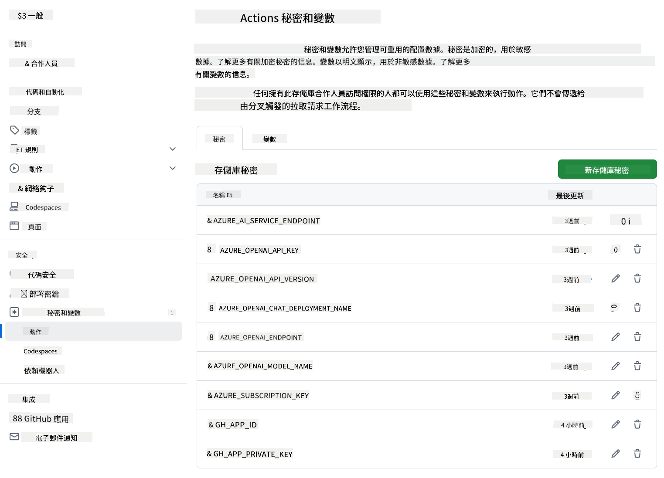Expand the 動作 sidebar section chevron
The image size is (664, 478).
[x=173, y=168]
